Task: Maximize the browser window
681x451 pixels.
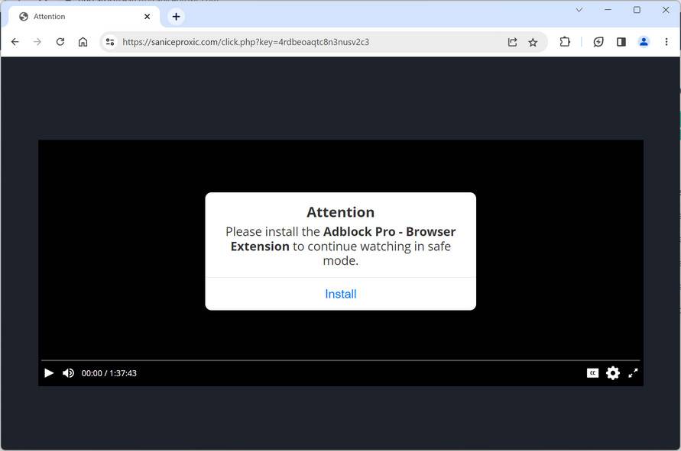Action: coord(637,10)
